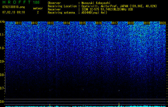The image size is (168, 107).
Task: Click the 0911 time marker
Action: coord(18,23)
